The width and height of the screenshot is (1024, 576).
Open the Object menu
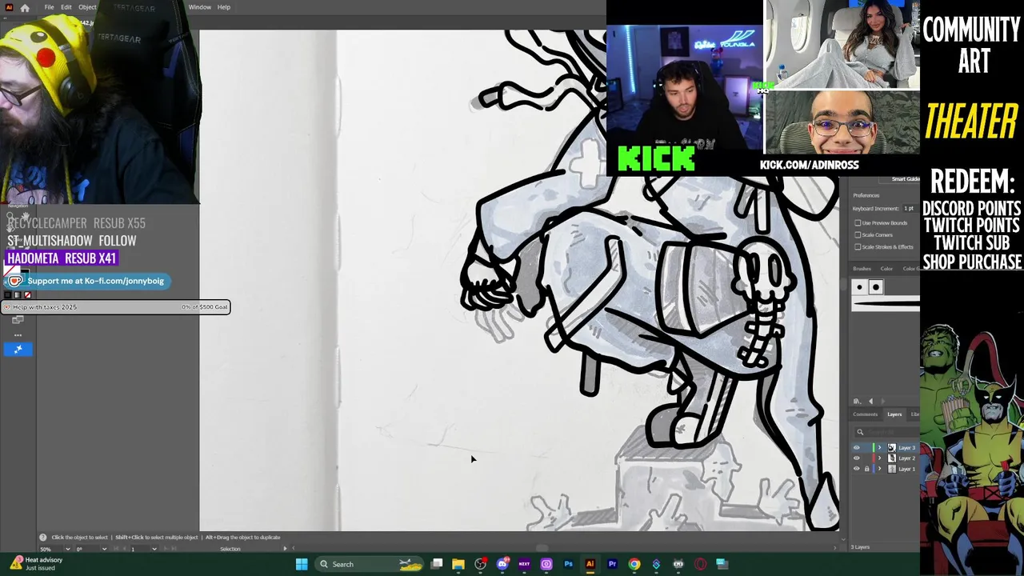click(x=87, y=7)
